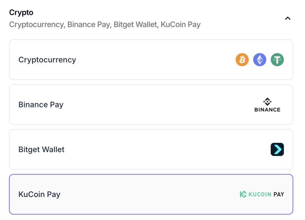Click the Bitget Wallet arrow icon
Image resolution: width=305 pixels, height=220 pixels.
pos(277,149)
